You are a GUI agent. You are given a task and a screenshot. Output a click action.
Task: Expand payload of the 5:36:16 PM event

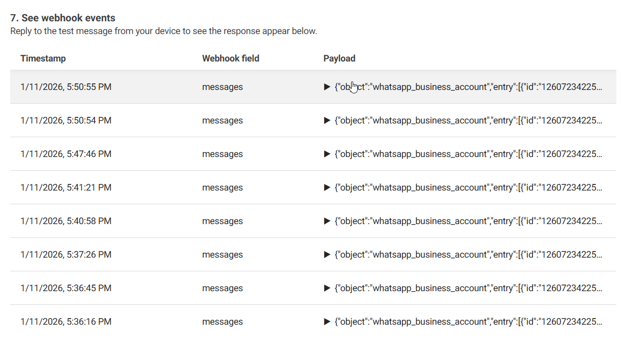[x=327, y=322]
